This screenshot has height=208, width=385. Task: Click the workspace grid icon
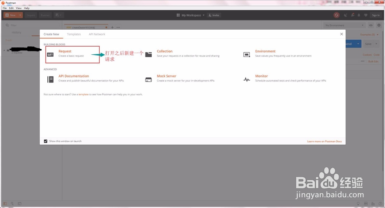click(178, 15)
